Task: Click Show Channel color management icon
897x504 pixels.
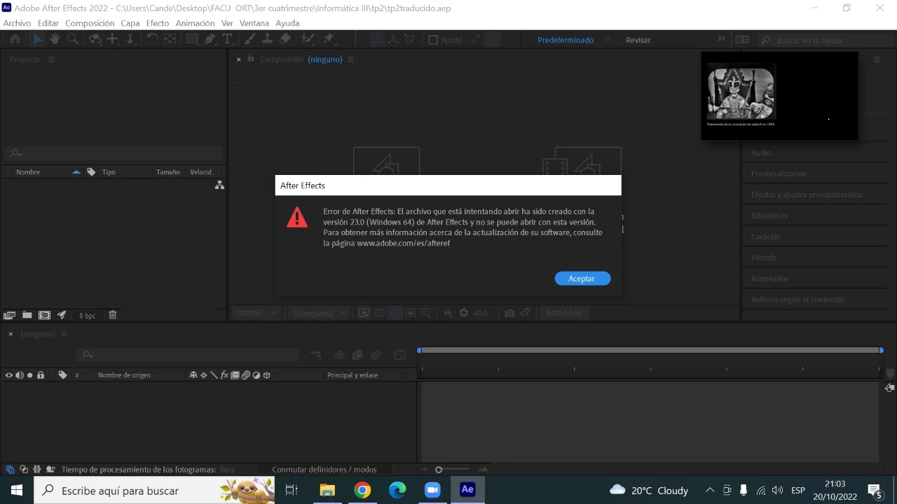Action: (448, 313)
